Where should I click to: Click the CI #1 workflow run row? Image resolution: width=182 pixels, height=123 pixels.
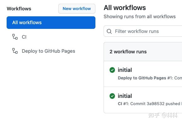143,100
